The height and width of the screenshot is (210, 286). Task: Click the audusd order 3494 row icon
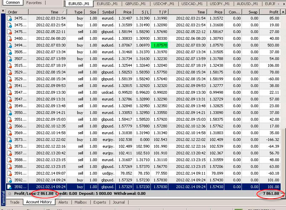click(x=10, y=45)
